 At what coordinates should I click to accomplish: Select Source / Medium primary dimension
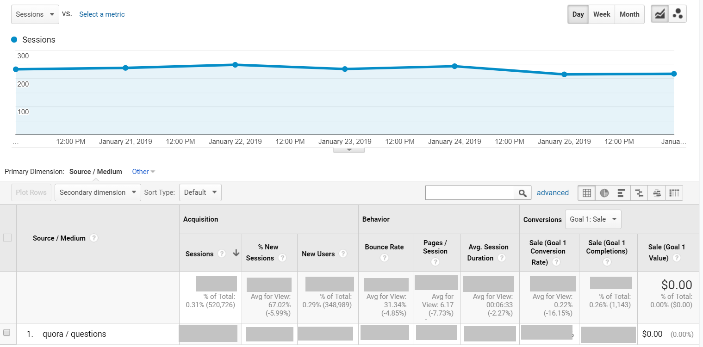coord(96,172)
